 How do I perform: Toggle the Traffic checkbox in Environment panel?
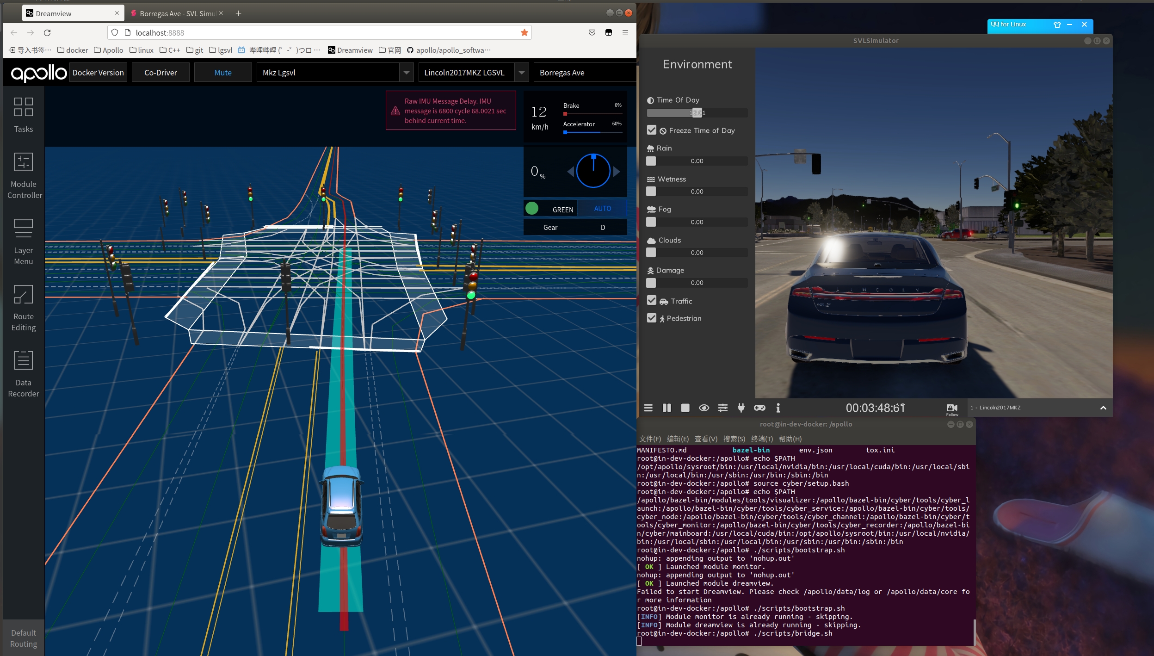tap(651, 301)
